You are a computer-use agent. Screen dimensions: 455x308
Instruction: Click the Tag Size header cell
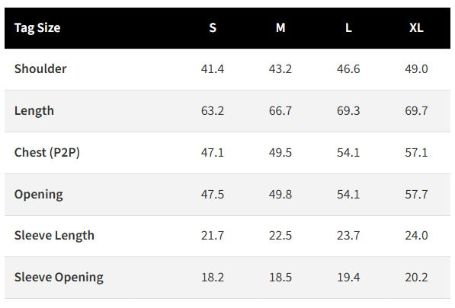point(37,28)
